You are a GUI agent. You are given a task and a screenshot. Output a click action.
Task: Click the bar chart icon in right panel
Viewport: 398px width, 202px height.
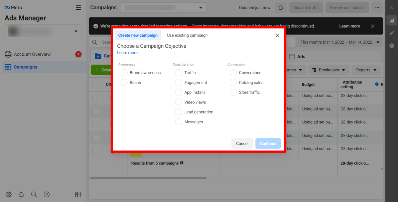coord(392,20)
